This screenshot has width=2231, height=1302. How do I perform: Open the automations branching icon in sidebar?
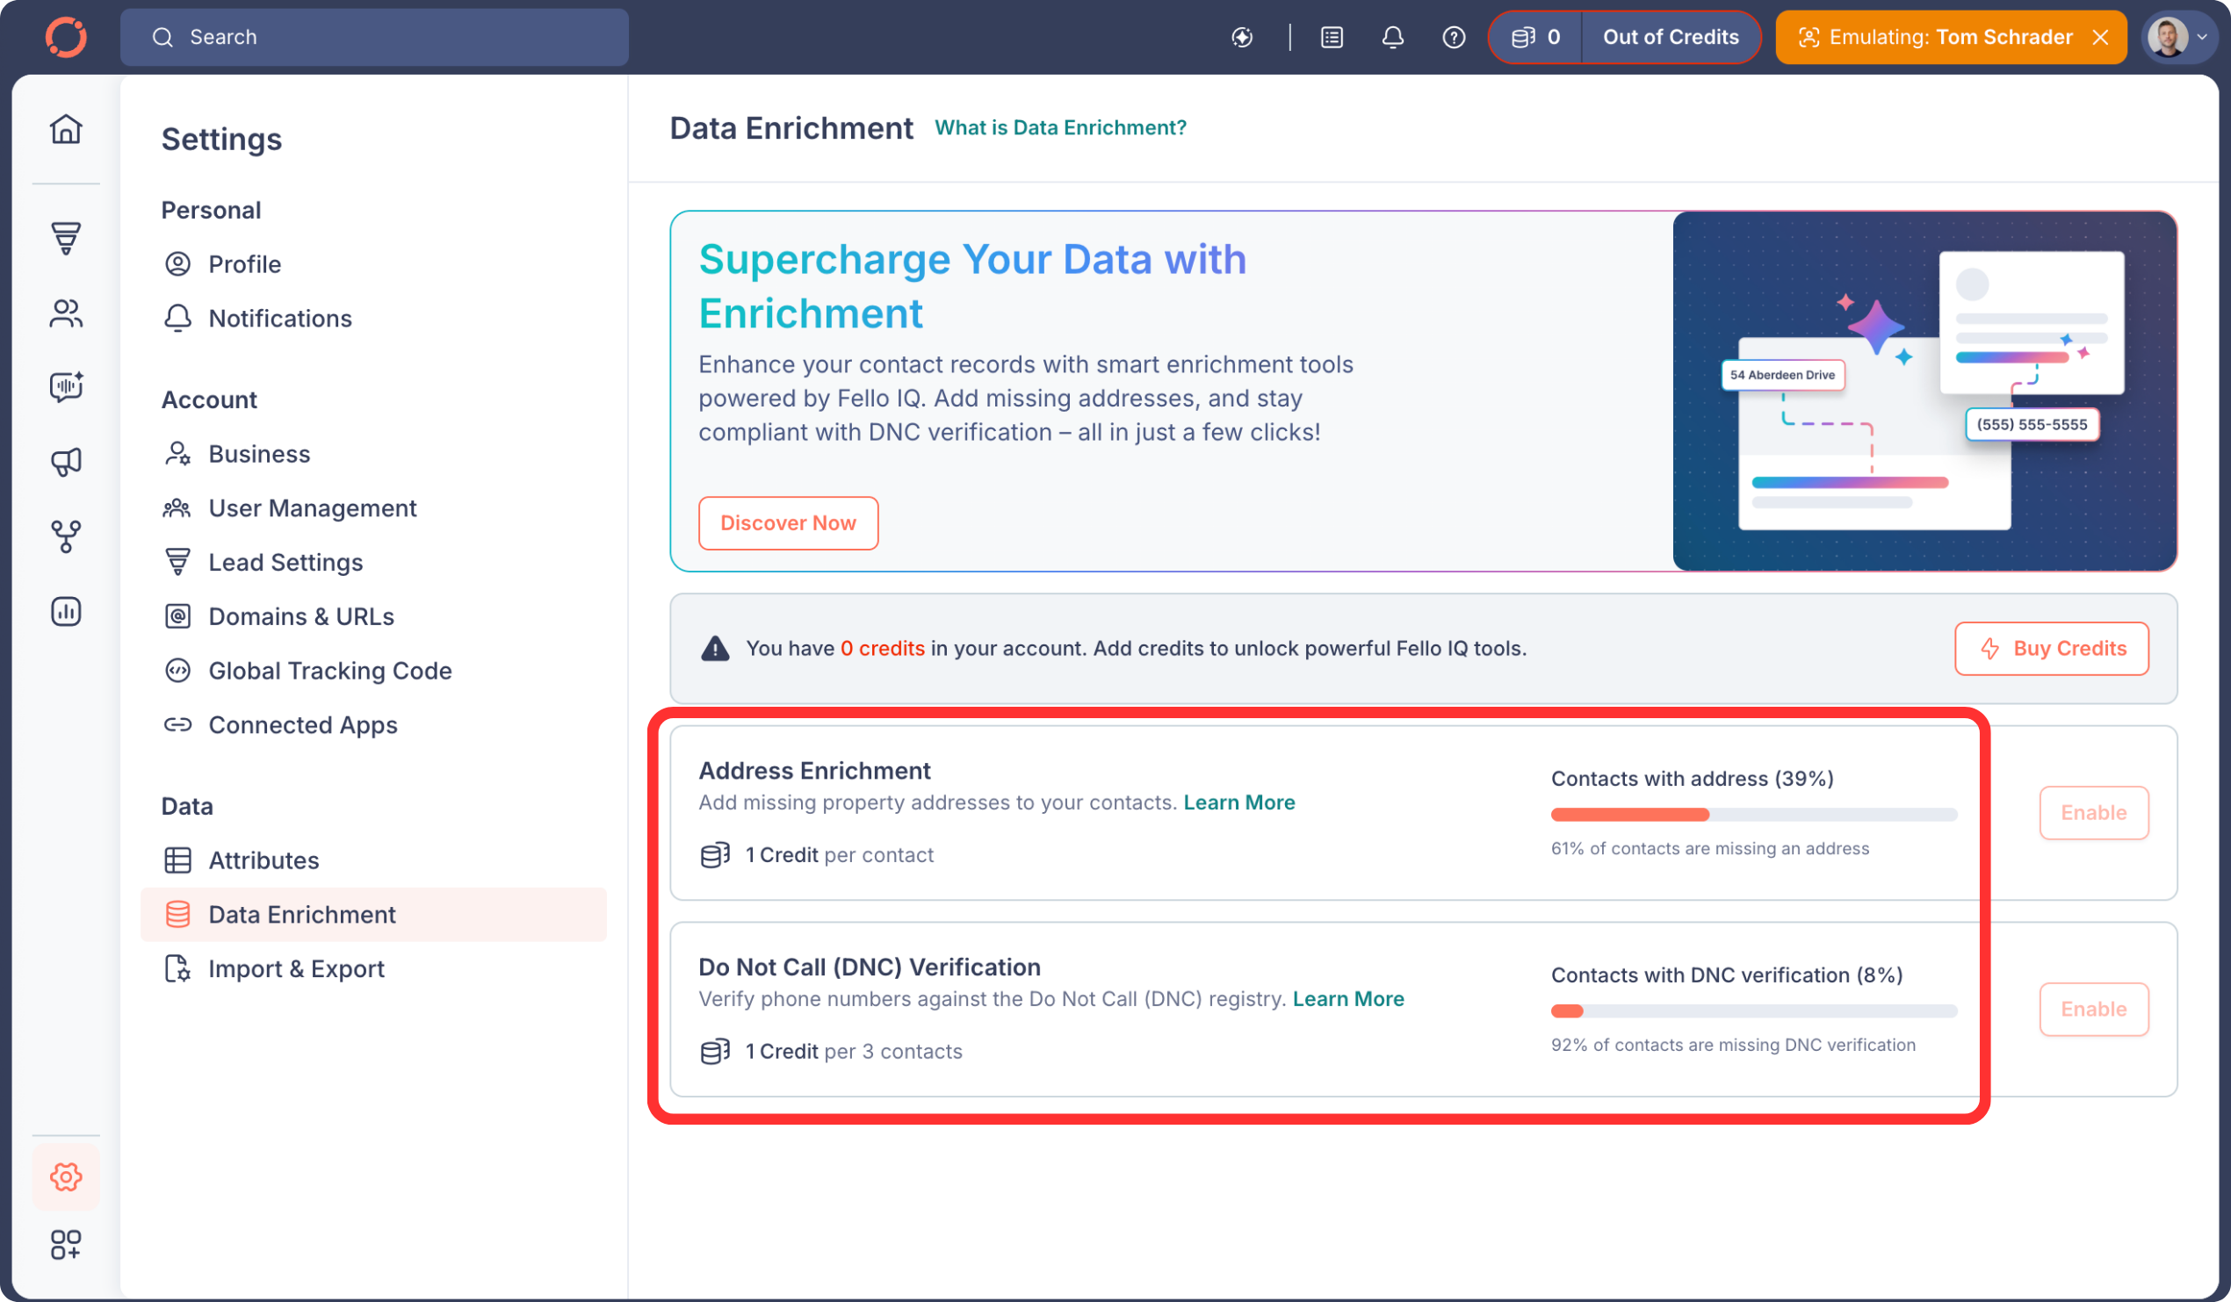[x=67, y=536]
